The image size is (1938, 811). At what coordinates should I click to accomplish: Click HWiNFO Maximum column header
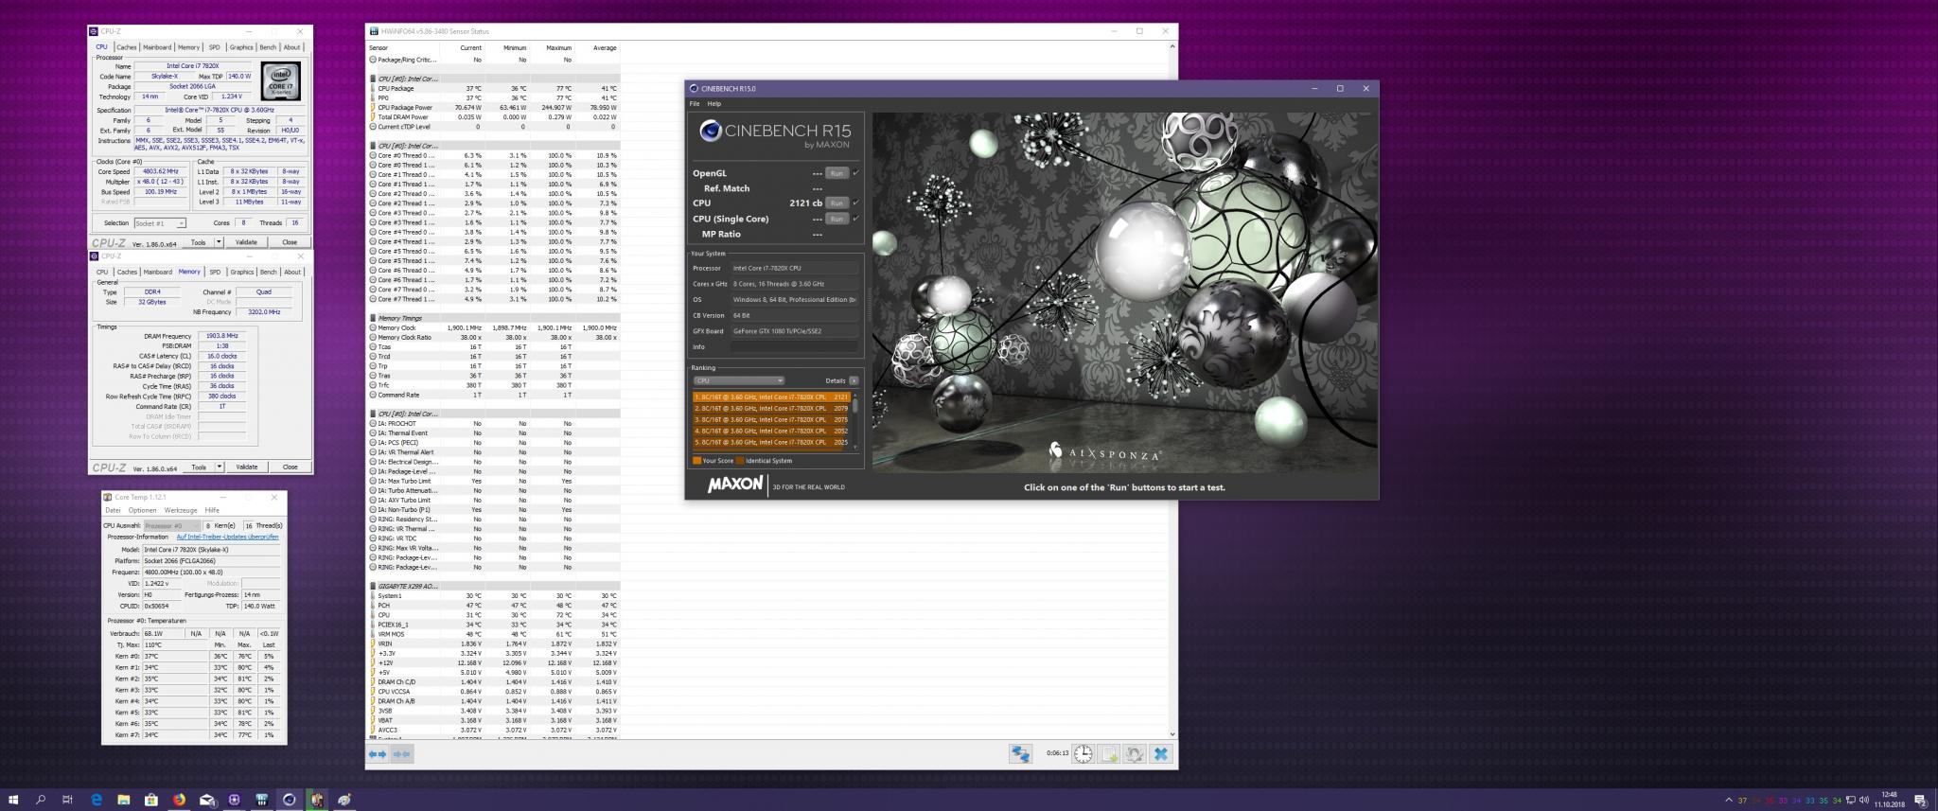point(558,47)
